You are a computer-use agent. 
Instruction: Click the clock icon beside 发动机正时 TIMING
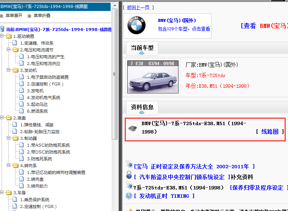[x=129, y=195]
